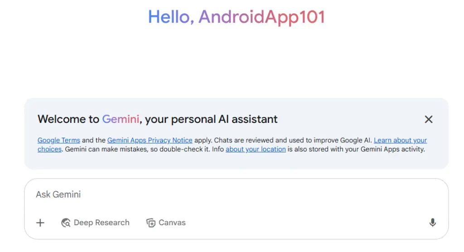This screenshot has width=464, height=252.
Task: Click the AndroidApp101 username in greeting
Action: pos(262,18)
